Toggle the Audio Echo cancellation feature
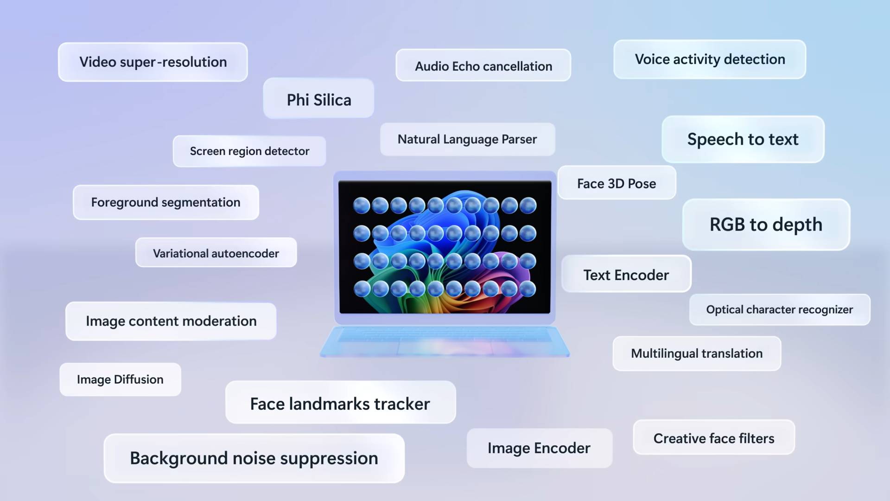 (x=483, y=67)
